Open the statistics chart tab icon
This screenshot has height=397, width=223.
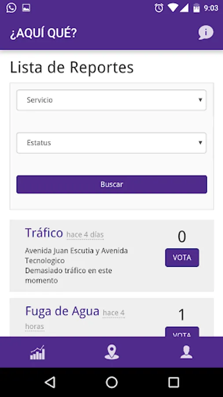point(37,352)
